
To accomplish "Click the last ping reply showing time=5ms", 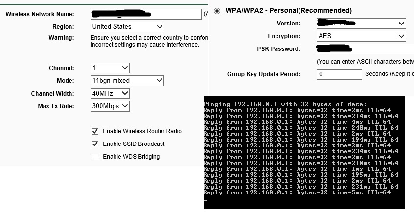I will click(x=297, y=192).
